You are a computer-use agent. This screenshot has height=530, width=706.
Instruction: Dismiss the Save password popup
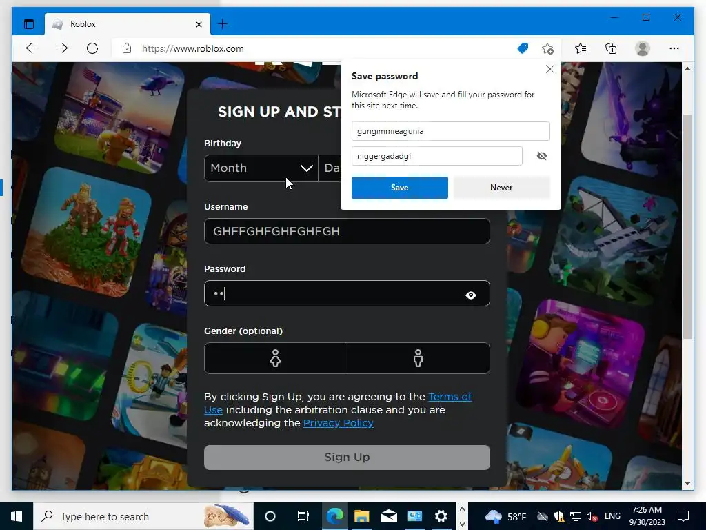click(x=549, y=69)
